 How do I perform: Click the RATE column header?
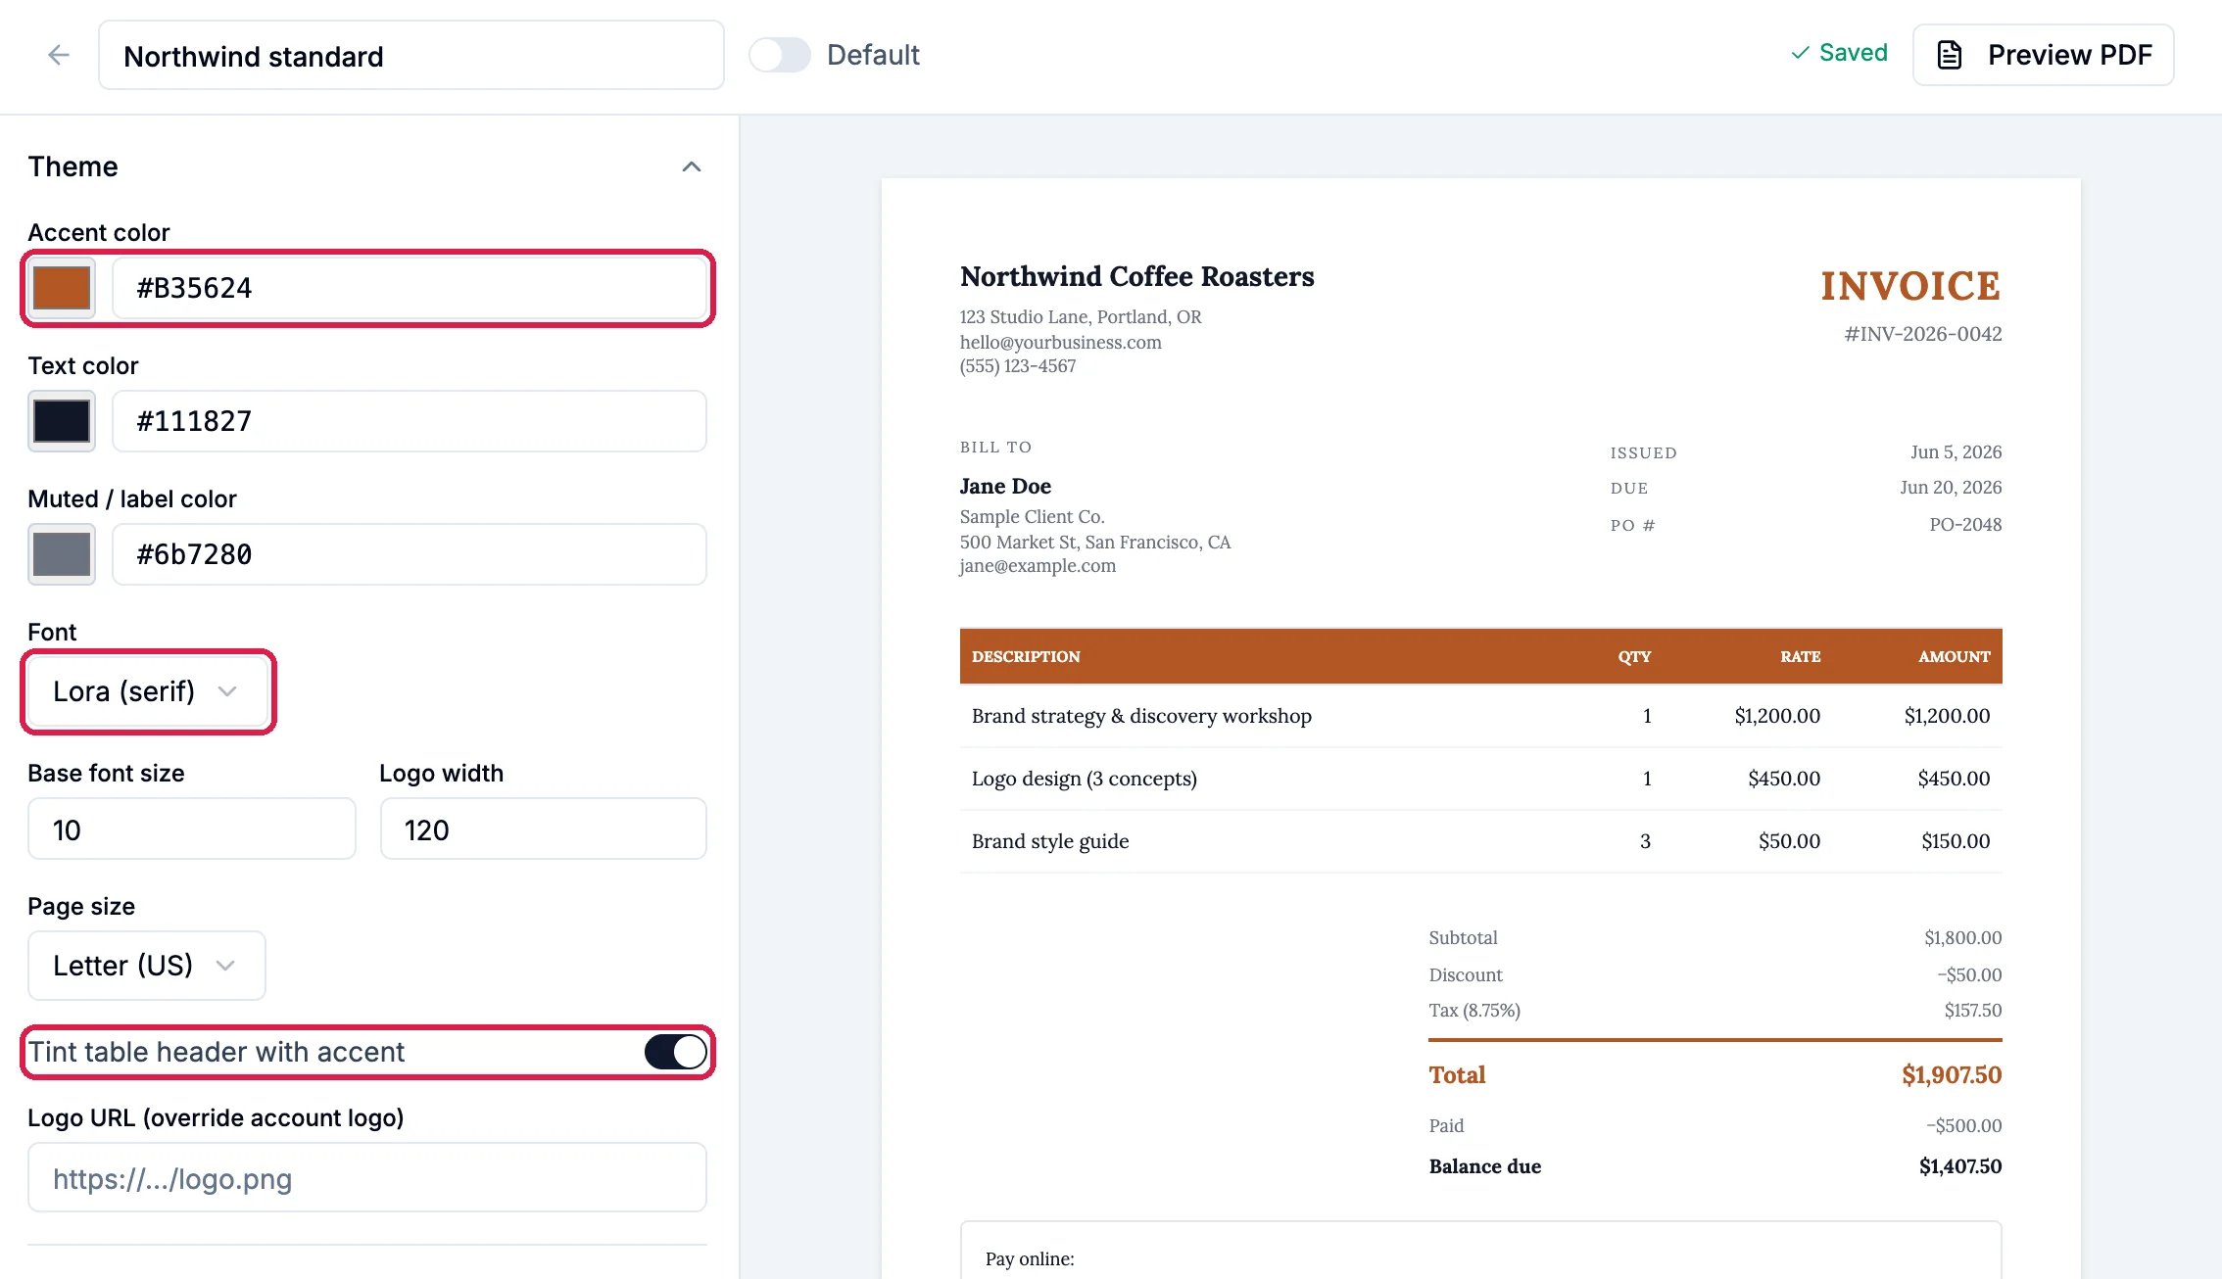pyautogui.click(x=1800, y=656)
